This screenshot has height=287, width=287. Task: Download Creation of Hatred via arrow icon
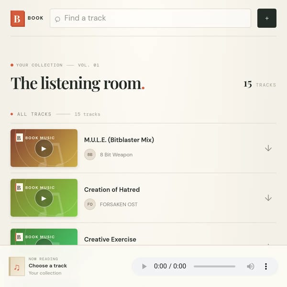[x=268, y=198]
